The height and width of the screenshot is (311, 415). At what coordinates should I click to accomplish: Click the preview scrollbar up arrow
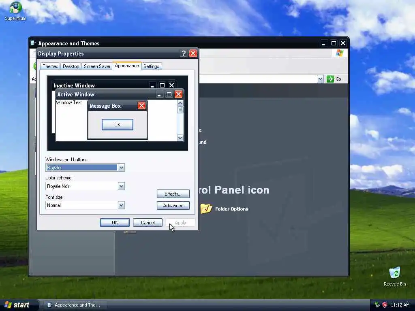coord(180,103)
